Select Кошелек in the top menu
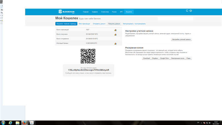The height and width of the screenshot is (125, 222). point(129,12)
